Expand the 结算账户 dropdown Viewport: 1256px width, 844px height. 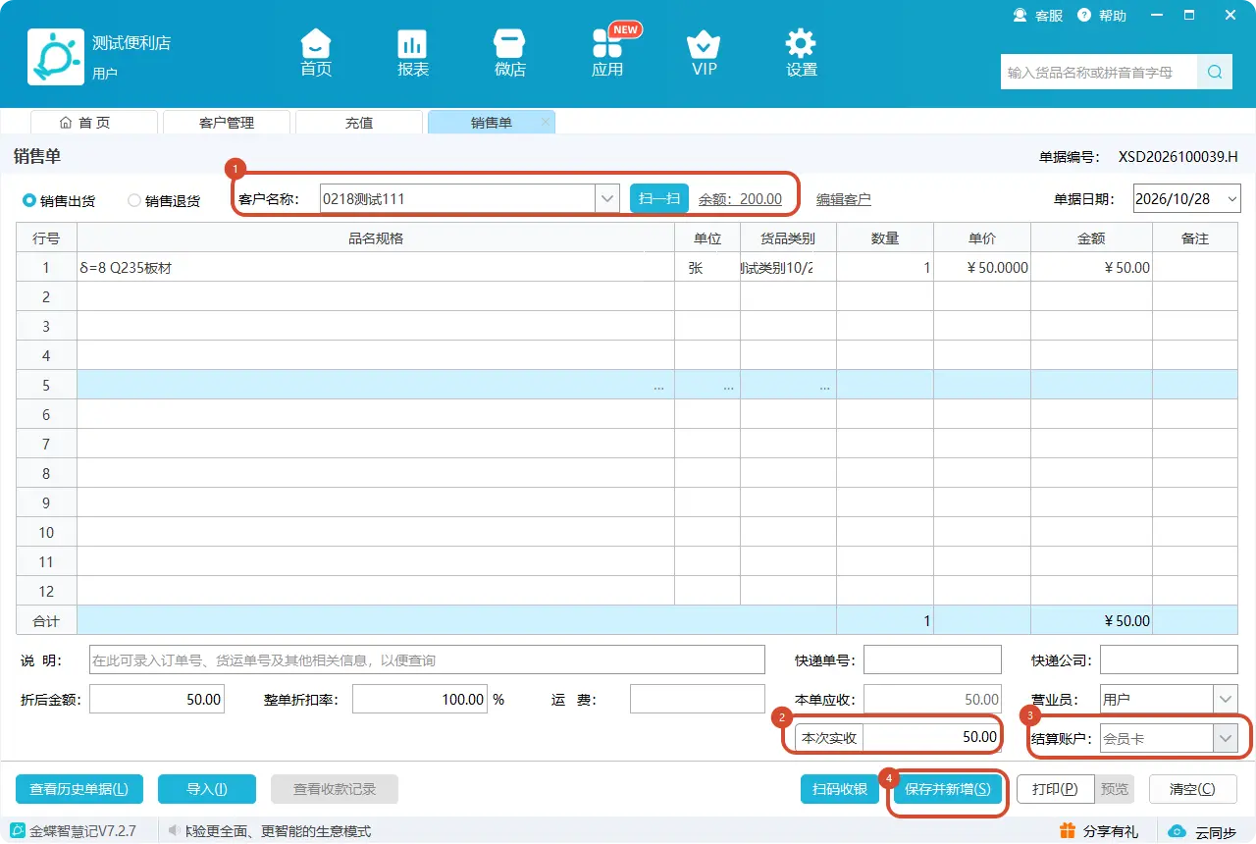point(1226,738)
